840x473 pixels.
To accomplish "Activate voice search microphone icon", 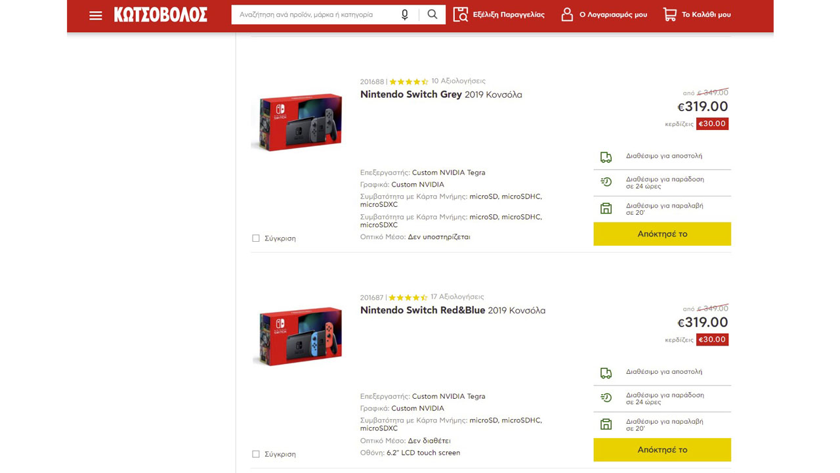I will [405, 14].
